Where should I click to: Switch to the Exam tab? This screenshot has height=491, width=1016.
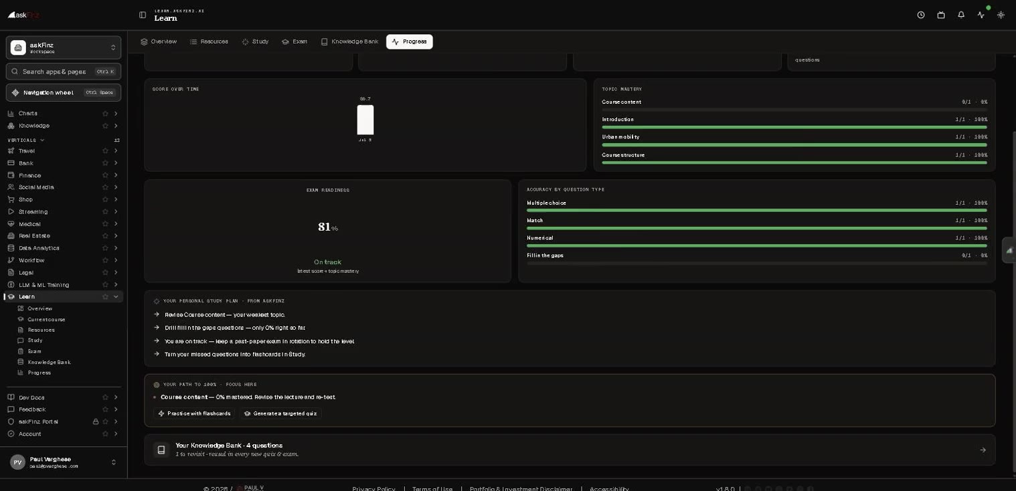click(294, 41)
